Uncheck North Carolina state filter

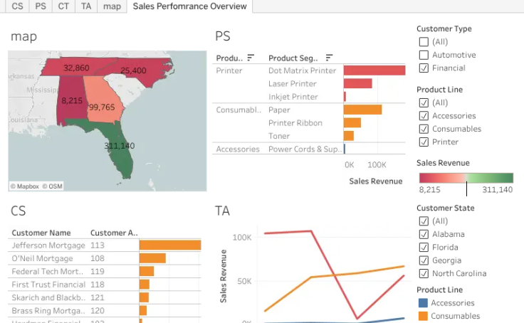coord(424,274)
